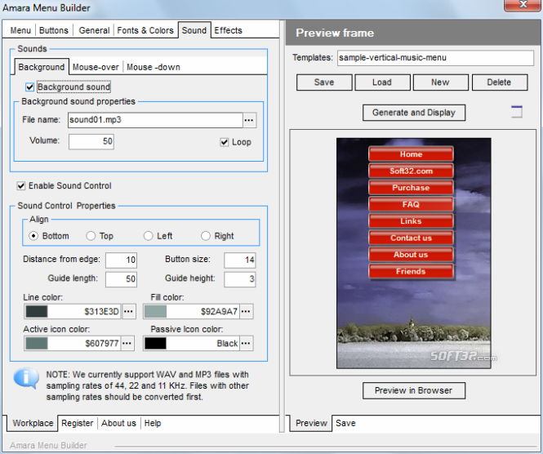Open the Fill color picker ellipsis button
Screen dimensions: 543x454
tap(246, 311)
